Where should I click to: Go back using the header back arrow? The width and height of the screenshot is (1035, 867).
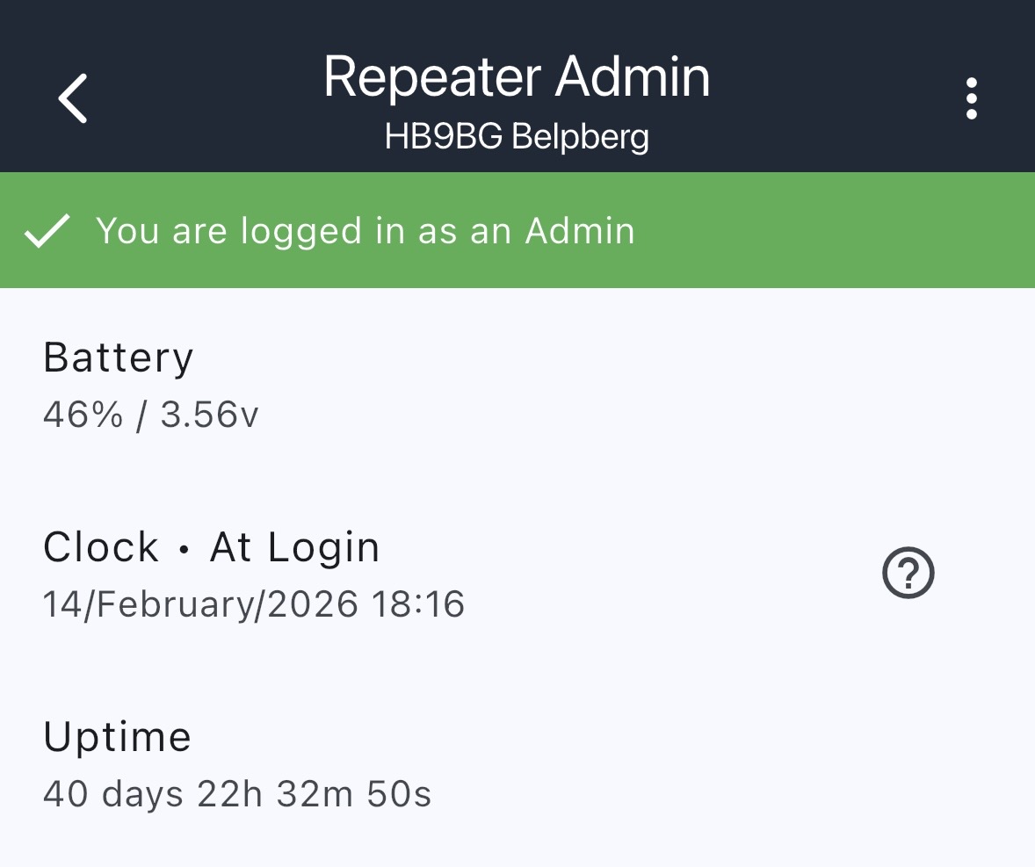tap(74, 98)
